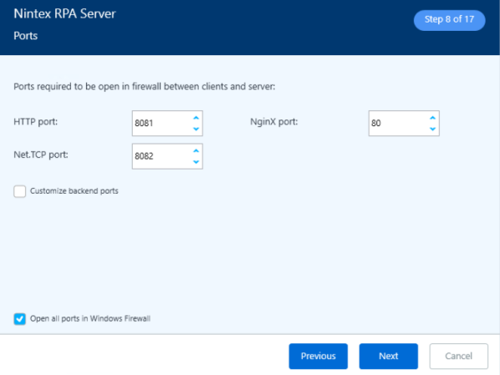Increase the Net.TCP port with up arrow
500x375 pixels.
[x=196, y=150]
